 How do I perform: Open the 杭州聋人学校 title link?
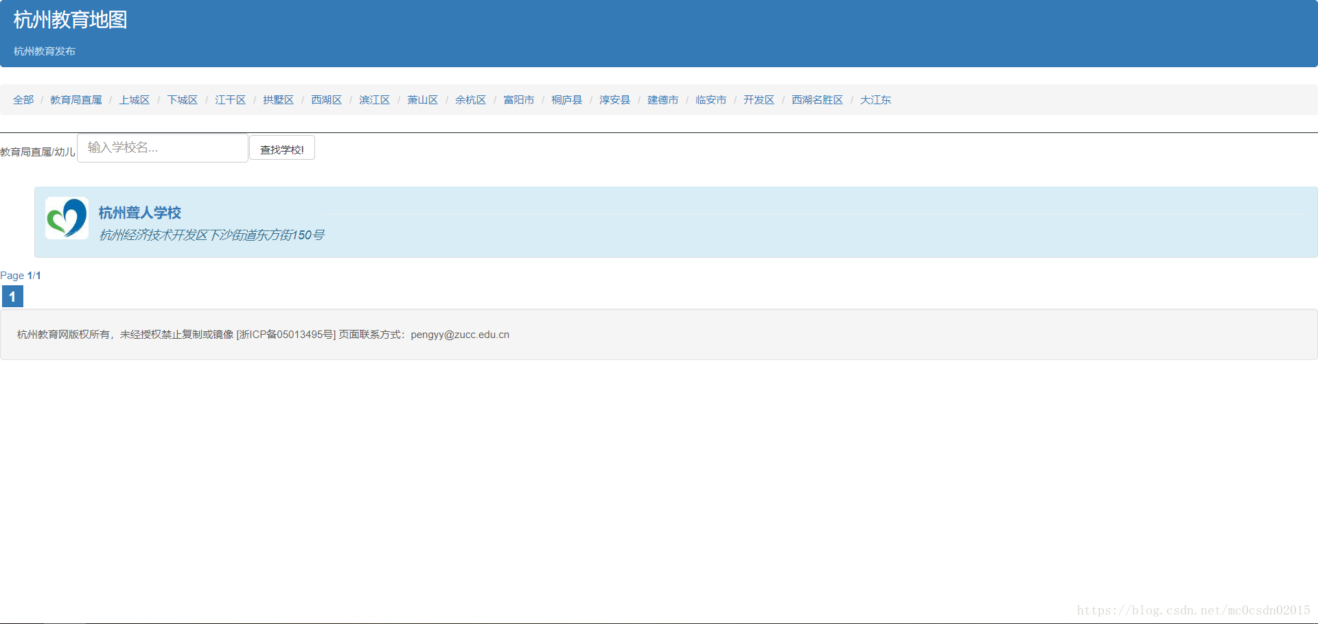click(x=140, y=213)
